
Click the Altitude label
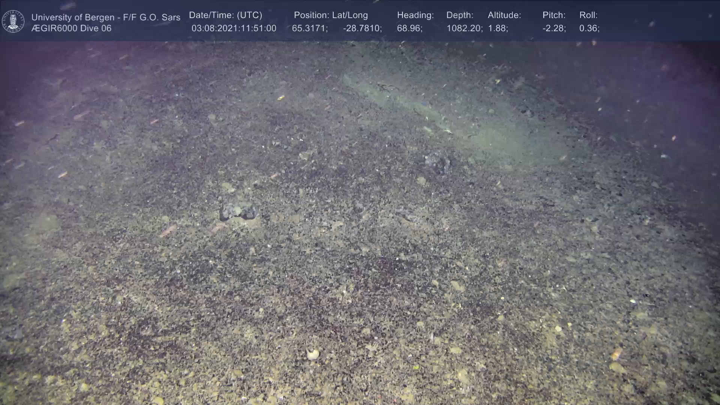click(504, 15)
